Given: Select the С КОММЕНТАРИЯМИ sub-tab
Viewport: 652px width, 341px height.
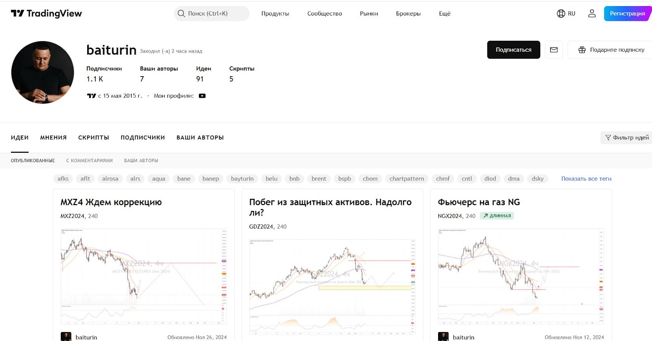Looking at the screenshot, I should [x=90, y=161].
